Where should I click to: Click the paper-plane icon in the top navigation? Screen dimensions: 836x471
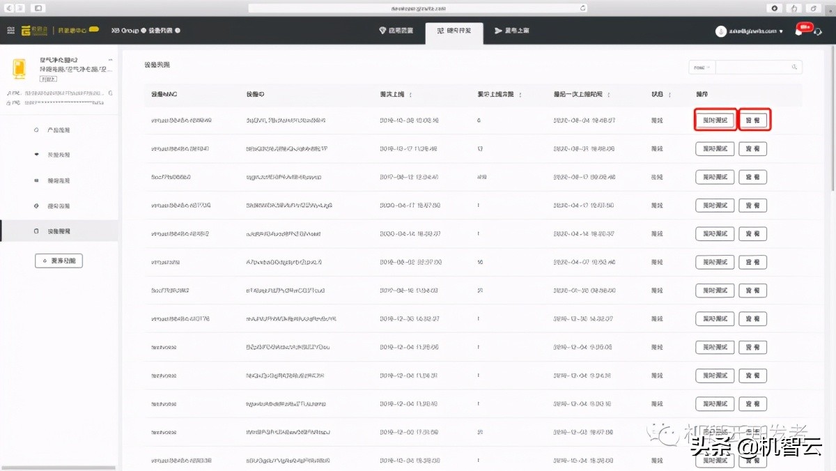click(498, 31)
